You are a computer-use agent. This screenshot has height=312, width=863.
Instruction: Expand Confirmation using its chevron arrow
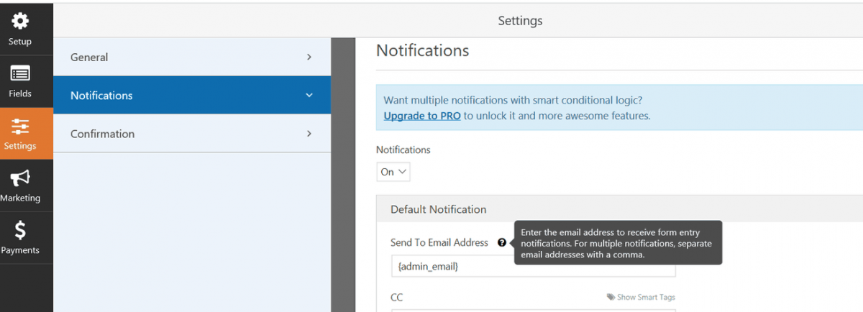(x=309, y=134)
